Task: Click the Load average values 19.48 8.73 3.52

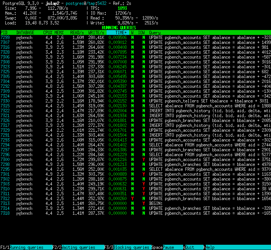Action: tap(42, 23)
